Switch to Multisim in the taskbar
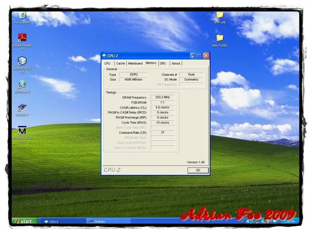The width and height of the screenshot is (311, 233). coord(109,221)
